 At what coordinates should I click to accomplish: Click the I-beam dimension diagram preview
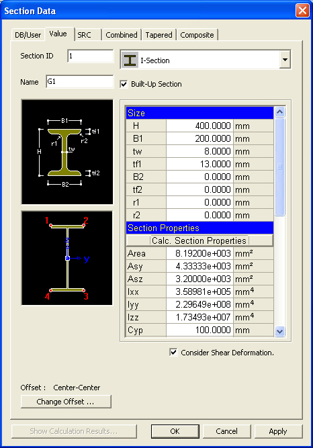tap(67, 152)
